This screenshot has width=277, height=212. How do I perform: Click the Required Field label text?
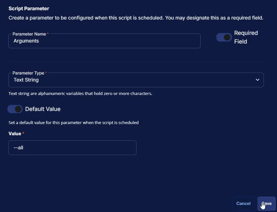(246, 37)
